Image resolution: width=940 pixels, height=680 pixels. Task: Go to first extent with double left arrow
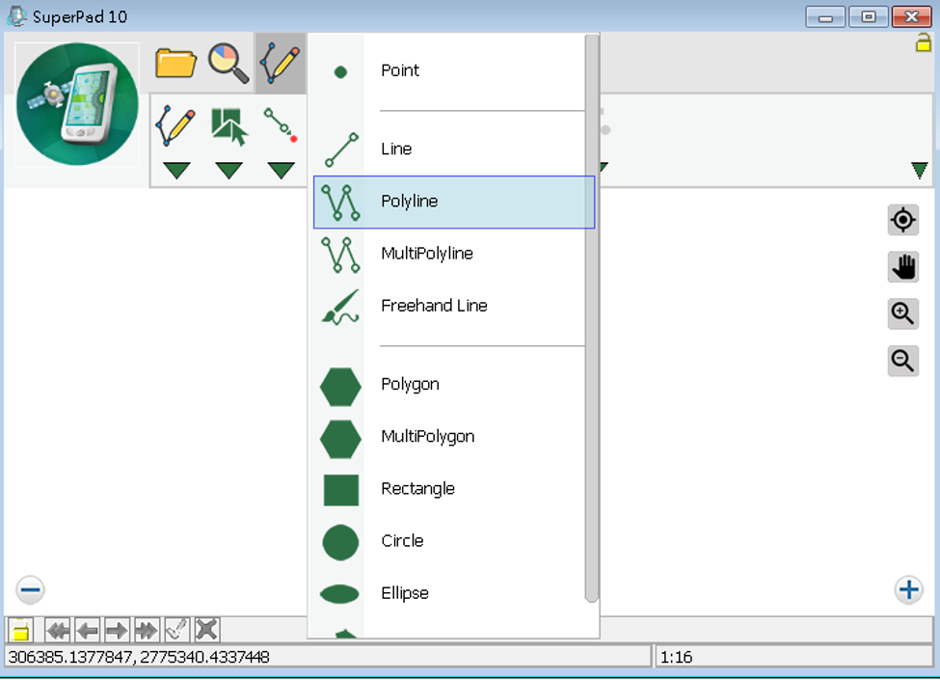58,630
